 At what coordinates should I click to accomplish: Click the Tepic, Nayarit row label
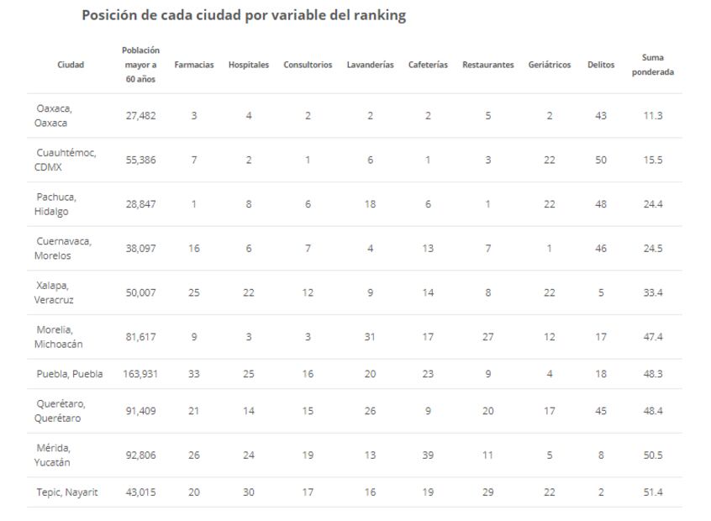click(66, 492)
